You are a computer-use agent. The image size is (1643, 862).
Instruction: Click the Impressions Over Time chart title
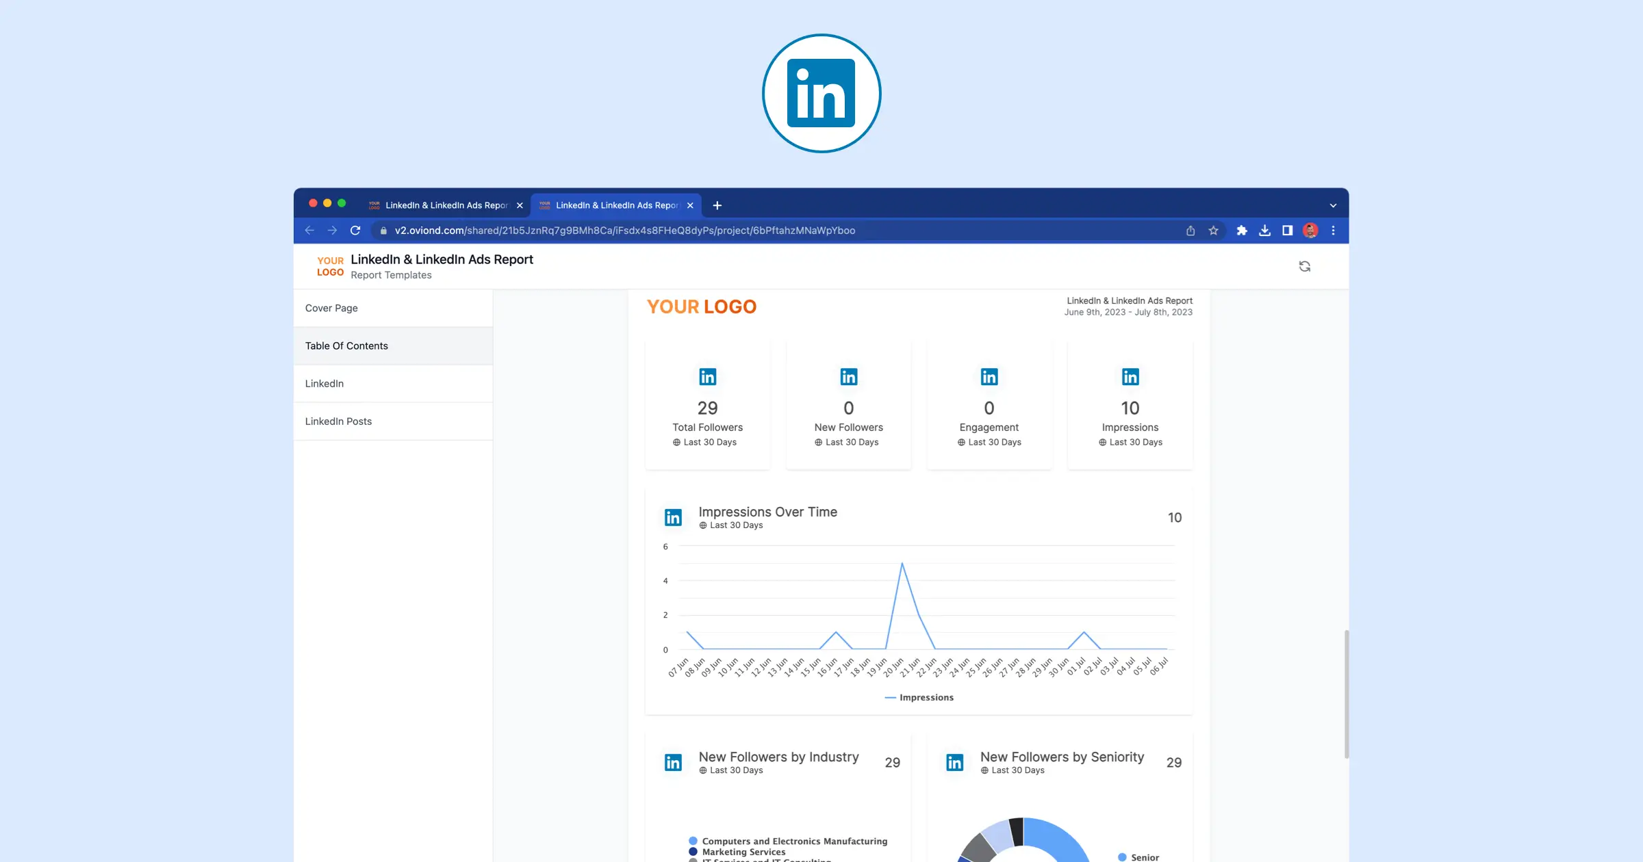click(767, 512)
